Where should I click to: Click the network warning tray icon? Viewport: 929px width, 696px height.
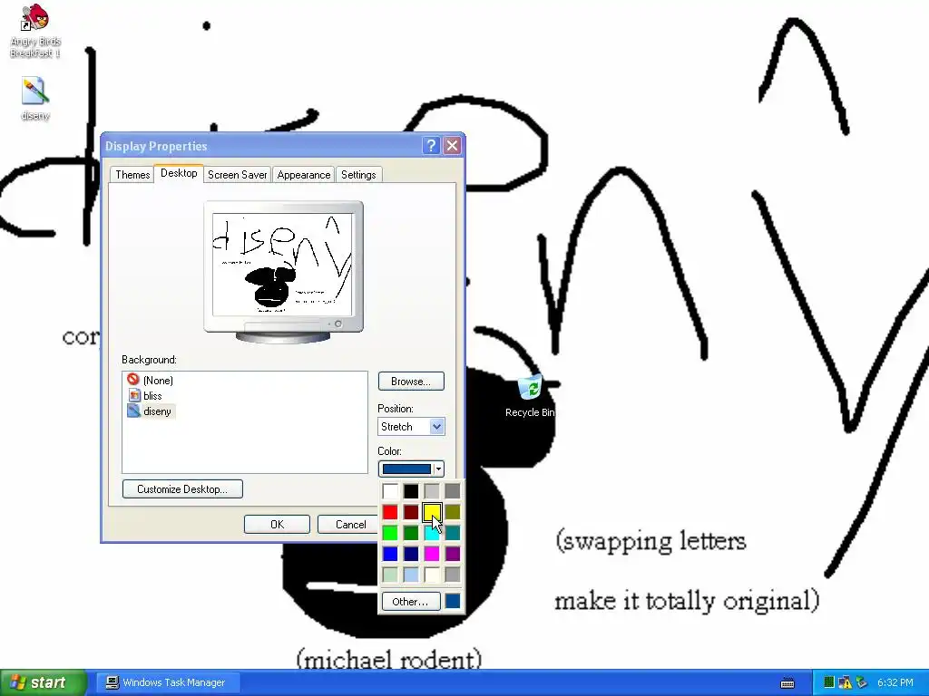[845, 682]
